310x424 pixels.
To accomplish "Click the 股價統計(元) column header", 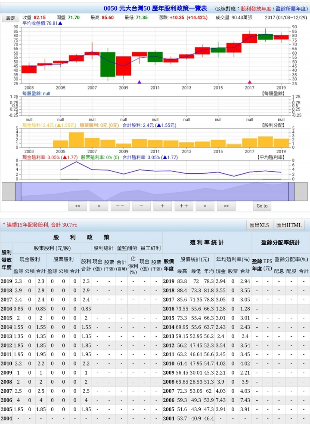I will tap(195, 259).
